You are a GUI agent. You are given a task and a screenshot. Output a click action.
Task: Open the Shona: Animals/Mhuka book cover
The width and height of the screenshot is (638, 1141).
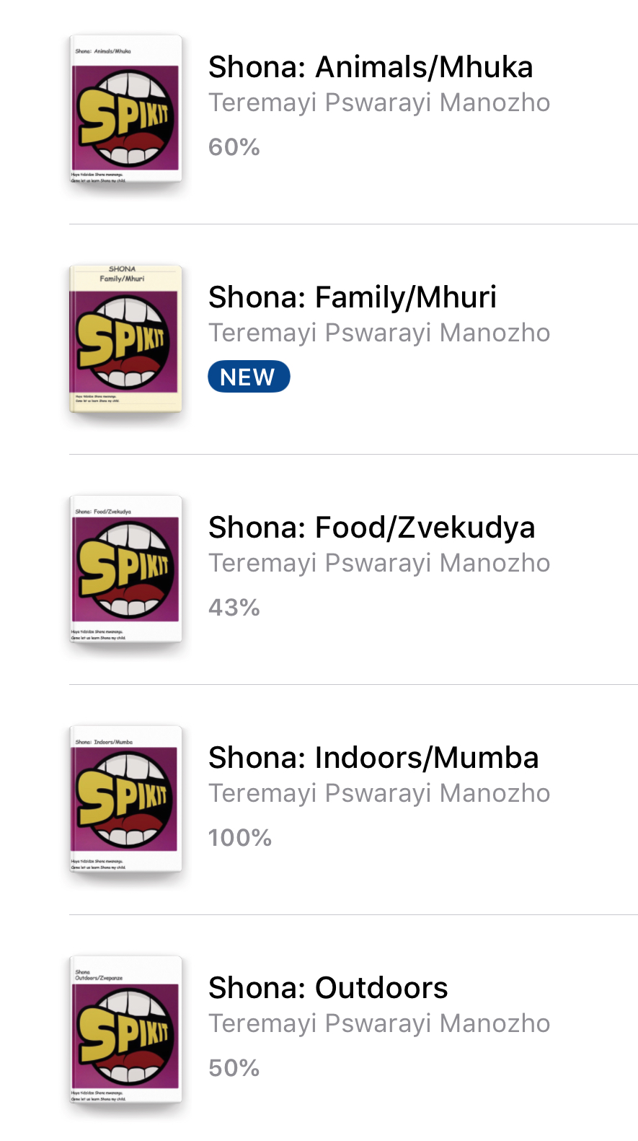coord(125,110)
